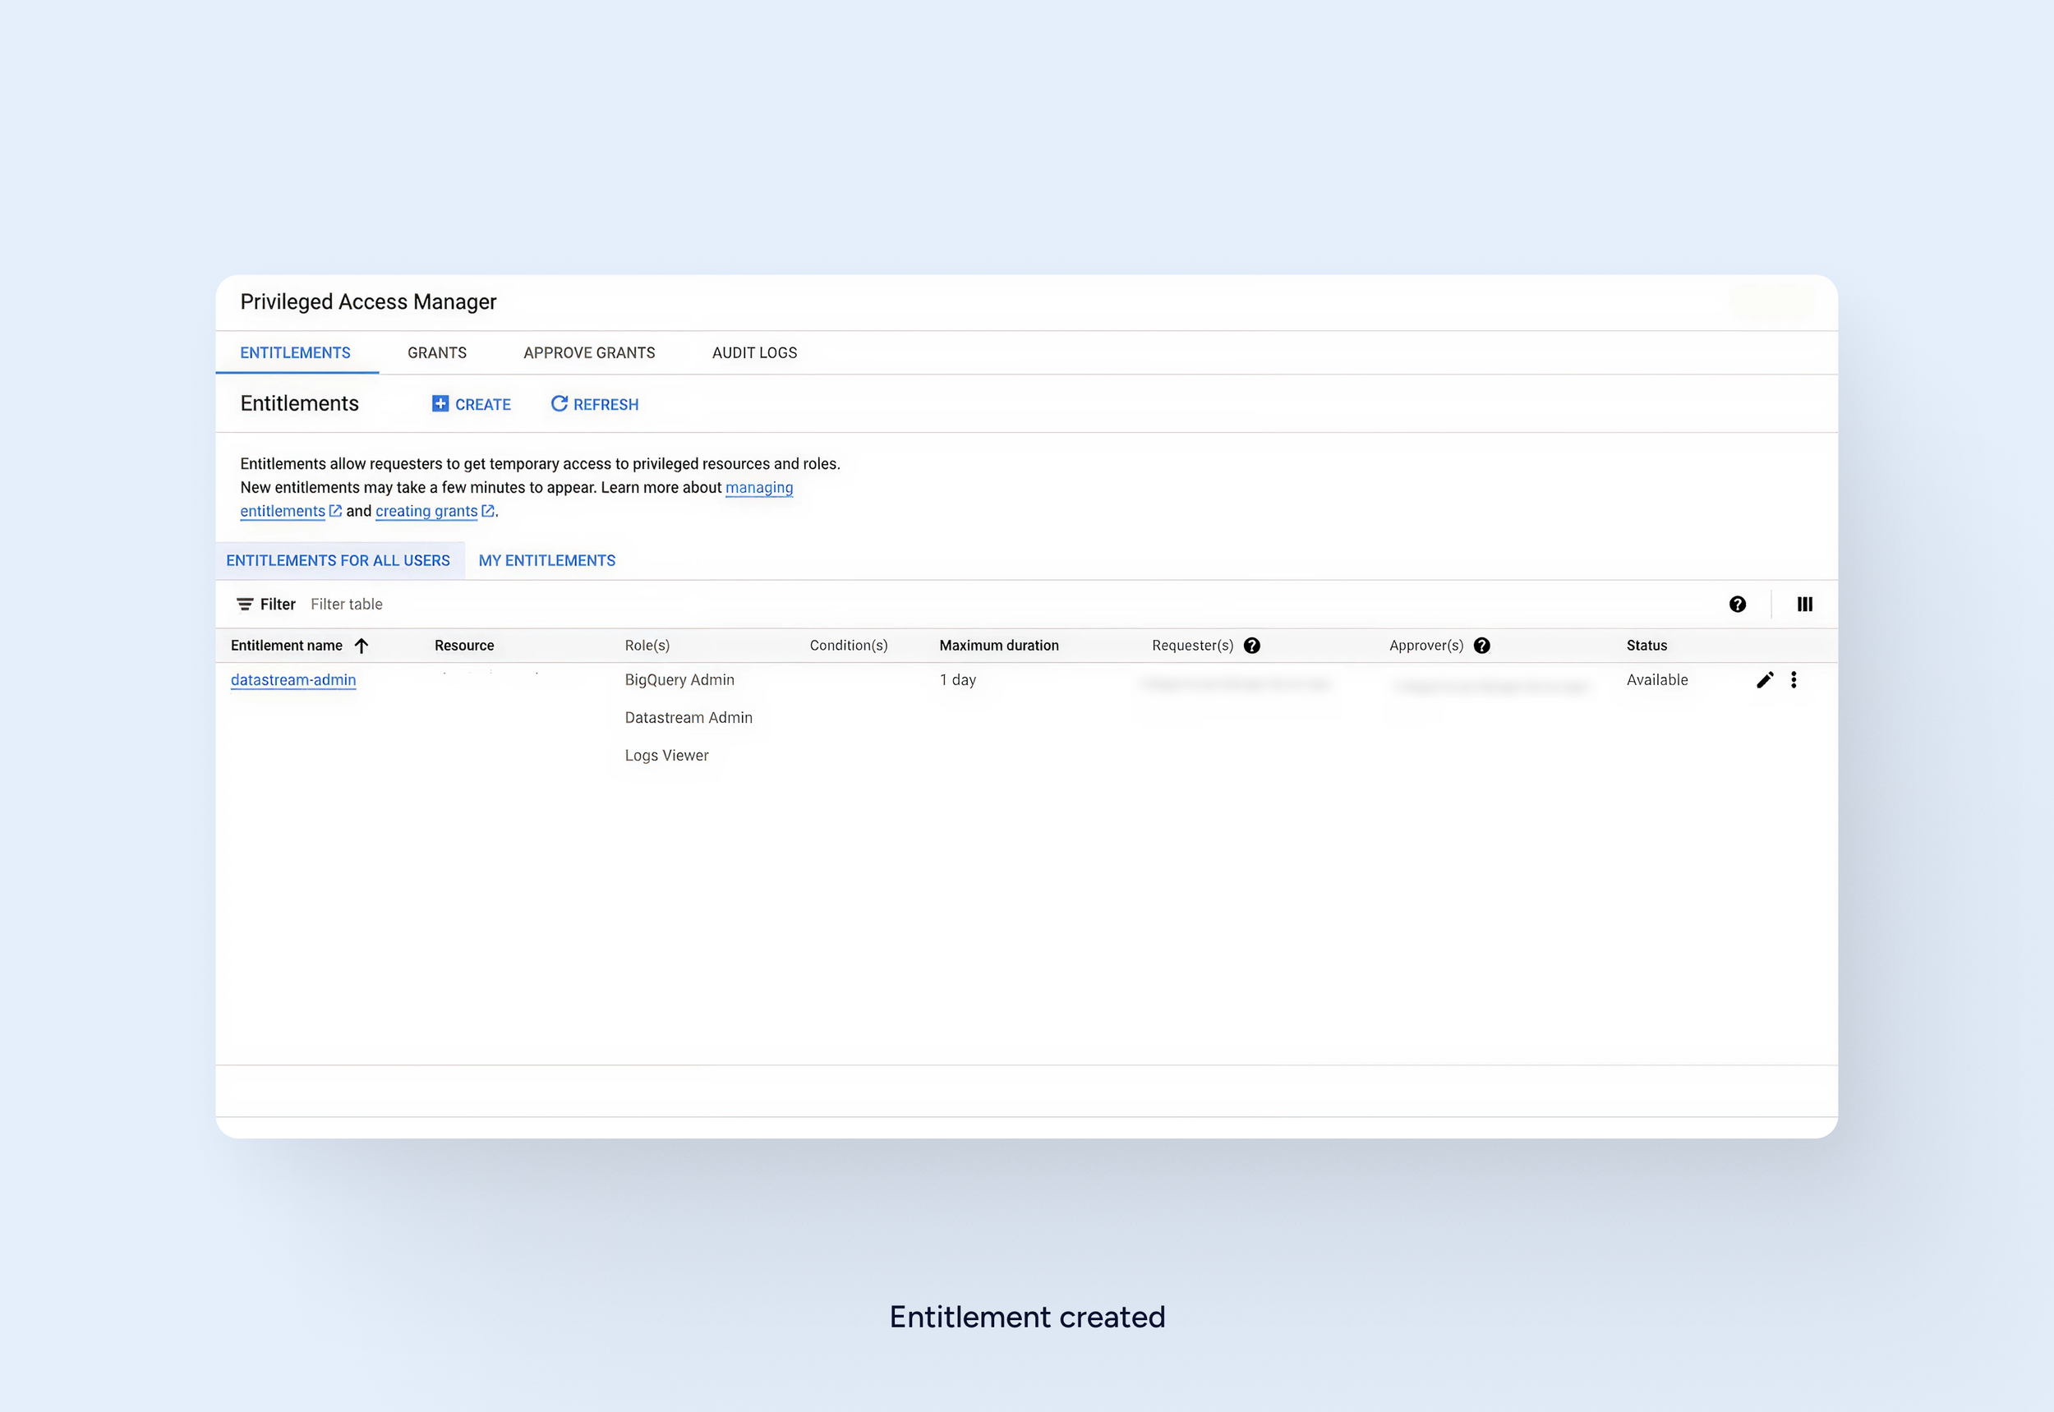
Task: Click the Maximum duration column header
Action: click(998, 646)
